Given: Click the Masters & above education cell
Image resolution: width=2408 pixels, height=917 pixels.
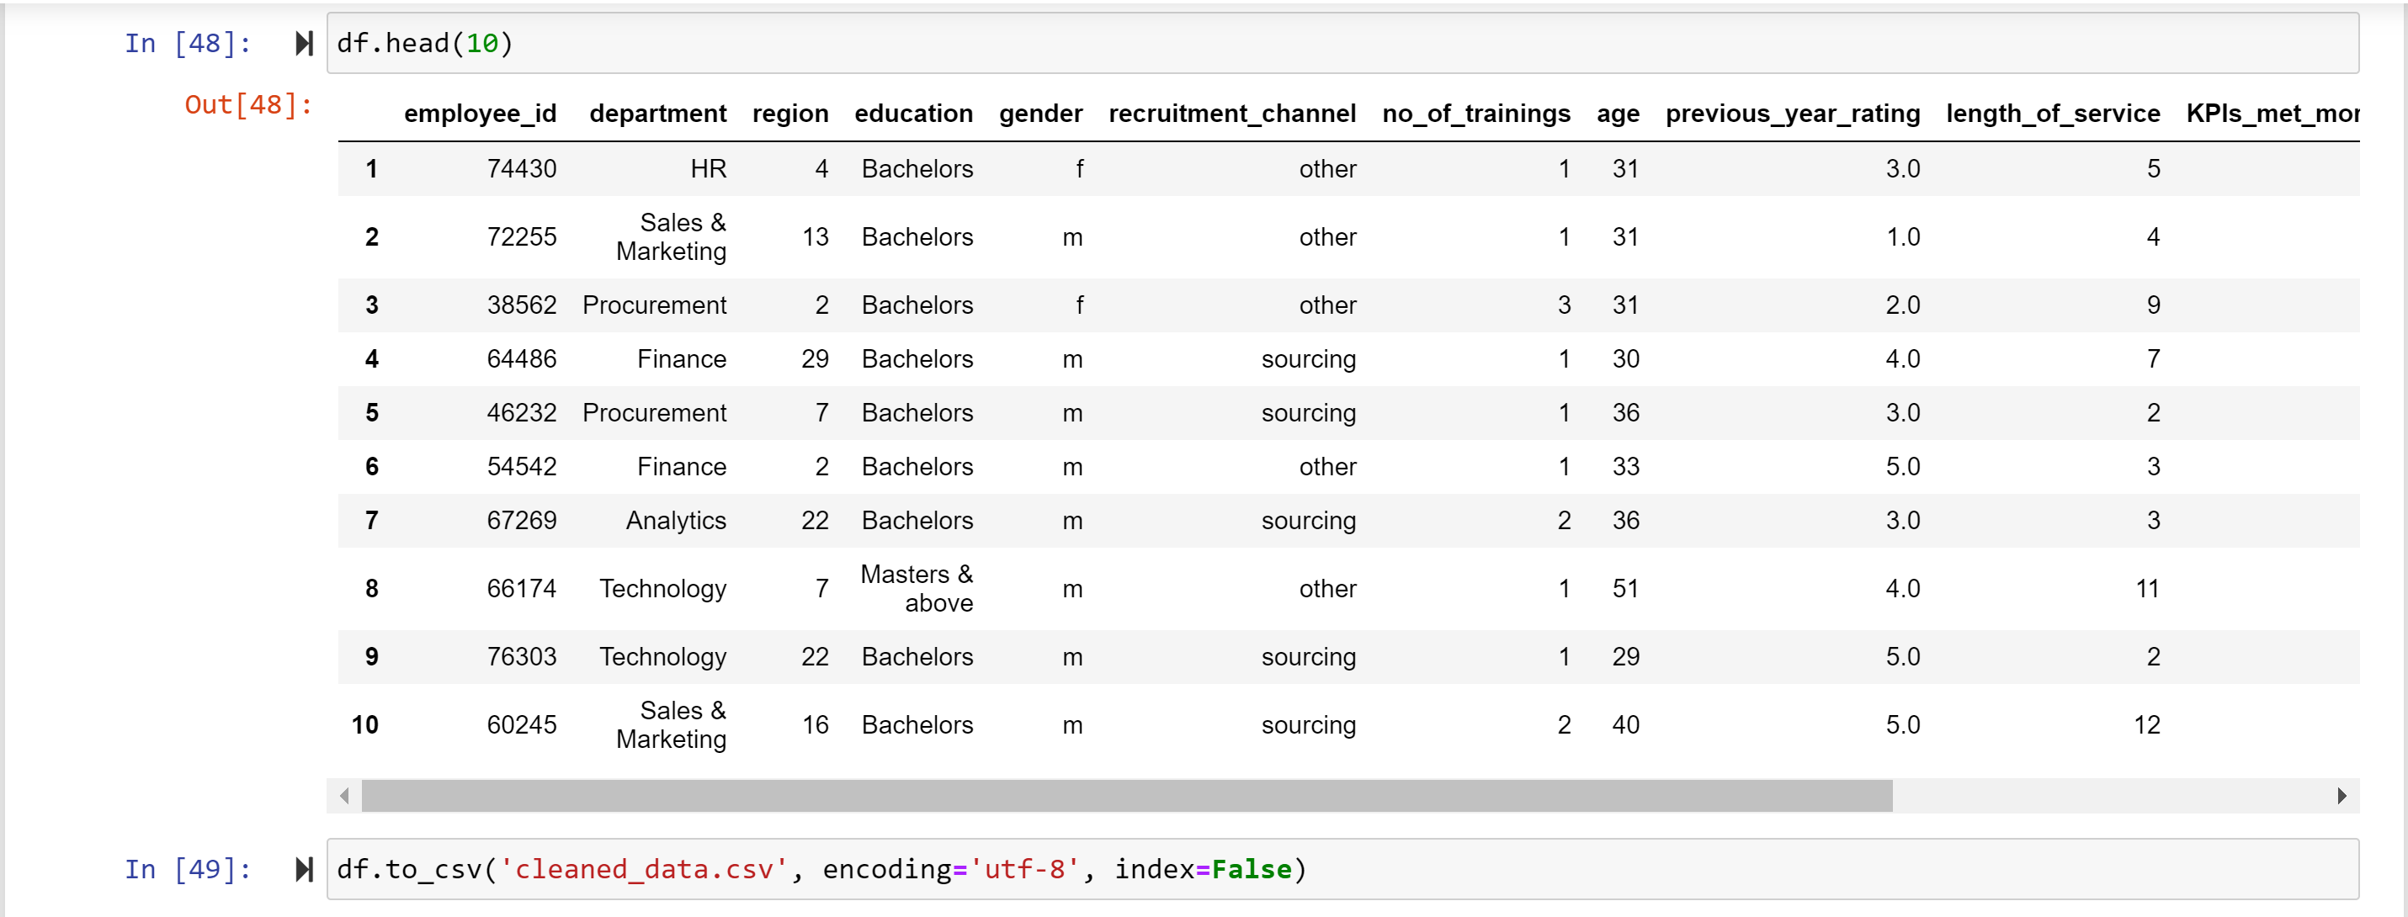Looking at the screenshot, I should (x=916, y=588).
